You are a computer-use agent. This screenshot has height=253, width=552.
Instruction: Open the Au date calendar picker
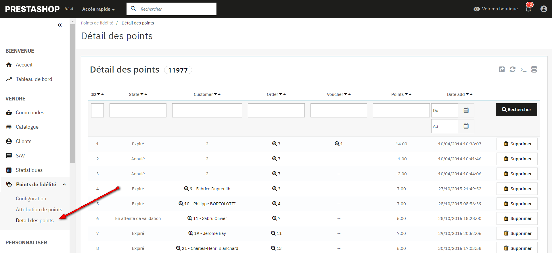pyautogui.click(x=466, y=126)
